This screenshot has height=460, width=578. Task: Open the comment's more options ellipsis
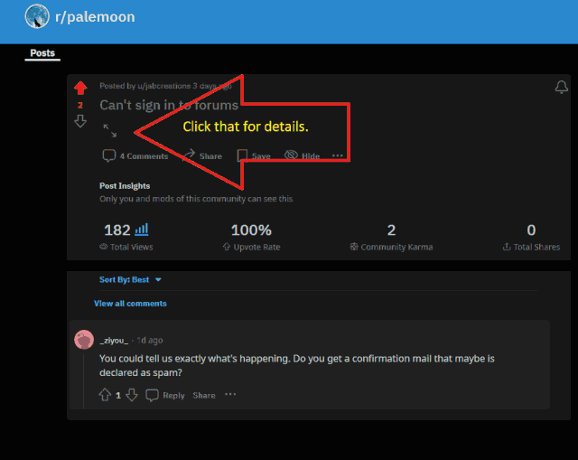click(230, 394)
